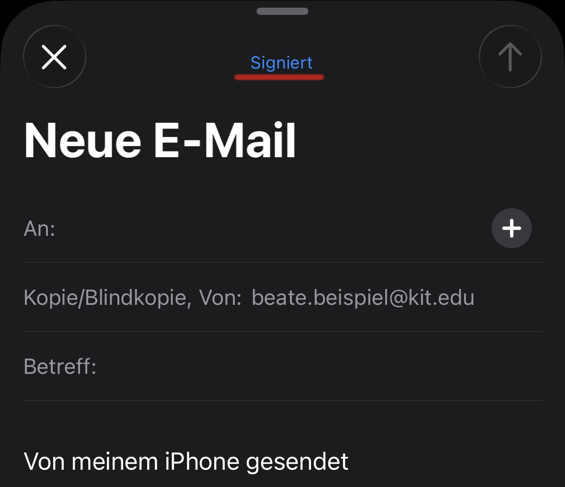This screenshot has height=487, width=565.
Task: Tap the blue Signiert status link
Action: point(281,63)
